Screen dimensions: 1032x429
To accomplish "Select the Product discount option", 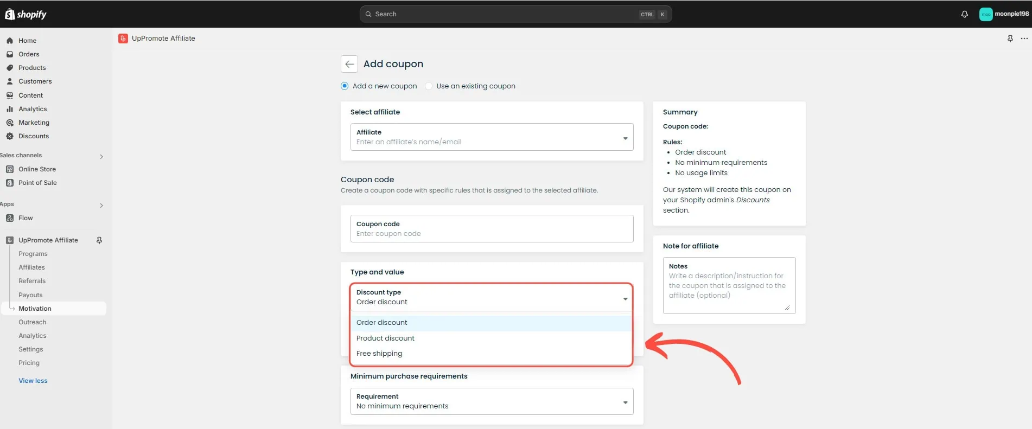I will pyautogui.click(x=385, y=338).
